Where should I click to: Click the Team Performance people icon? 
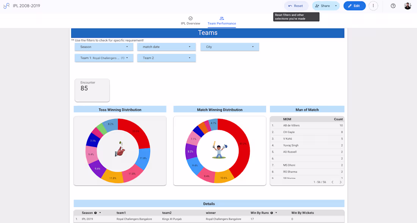point(221,18)
